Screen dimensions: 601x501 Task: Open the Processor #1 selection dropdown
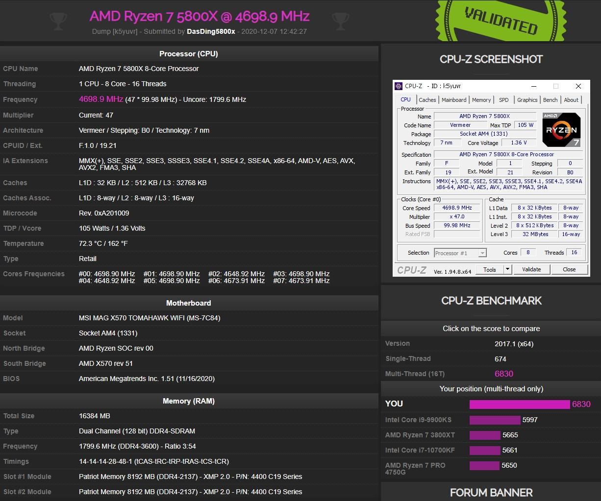point(460,253)
